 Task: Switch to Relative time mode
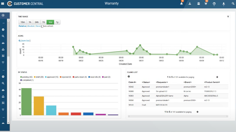point(22,26)
